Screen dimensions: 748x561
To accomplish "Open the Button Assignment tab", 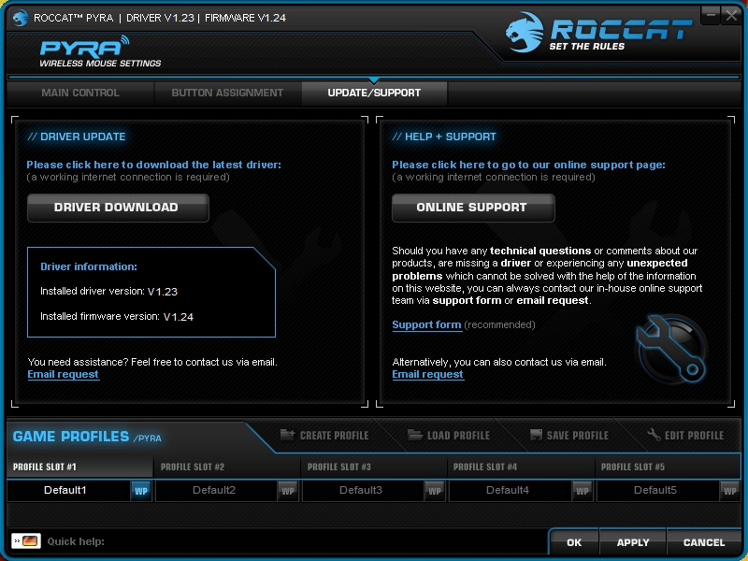I will [x=227, y=93].
